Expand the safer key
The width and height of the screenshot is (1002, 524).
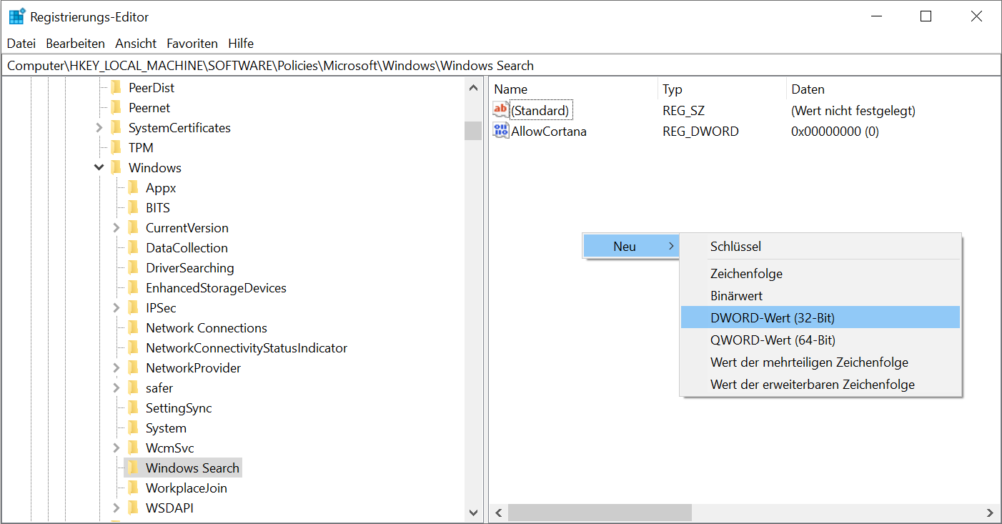coord(116,388)
